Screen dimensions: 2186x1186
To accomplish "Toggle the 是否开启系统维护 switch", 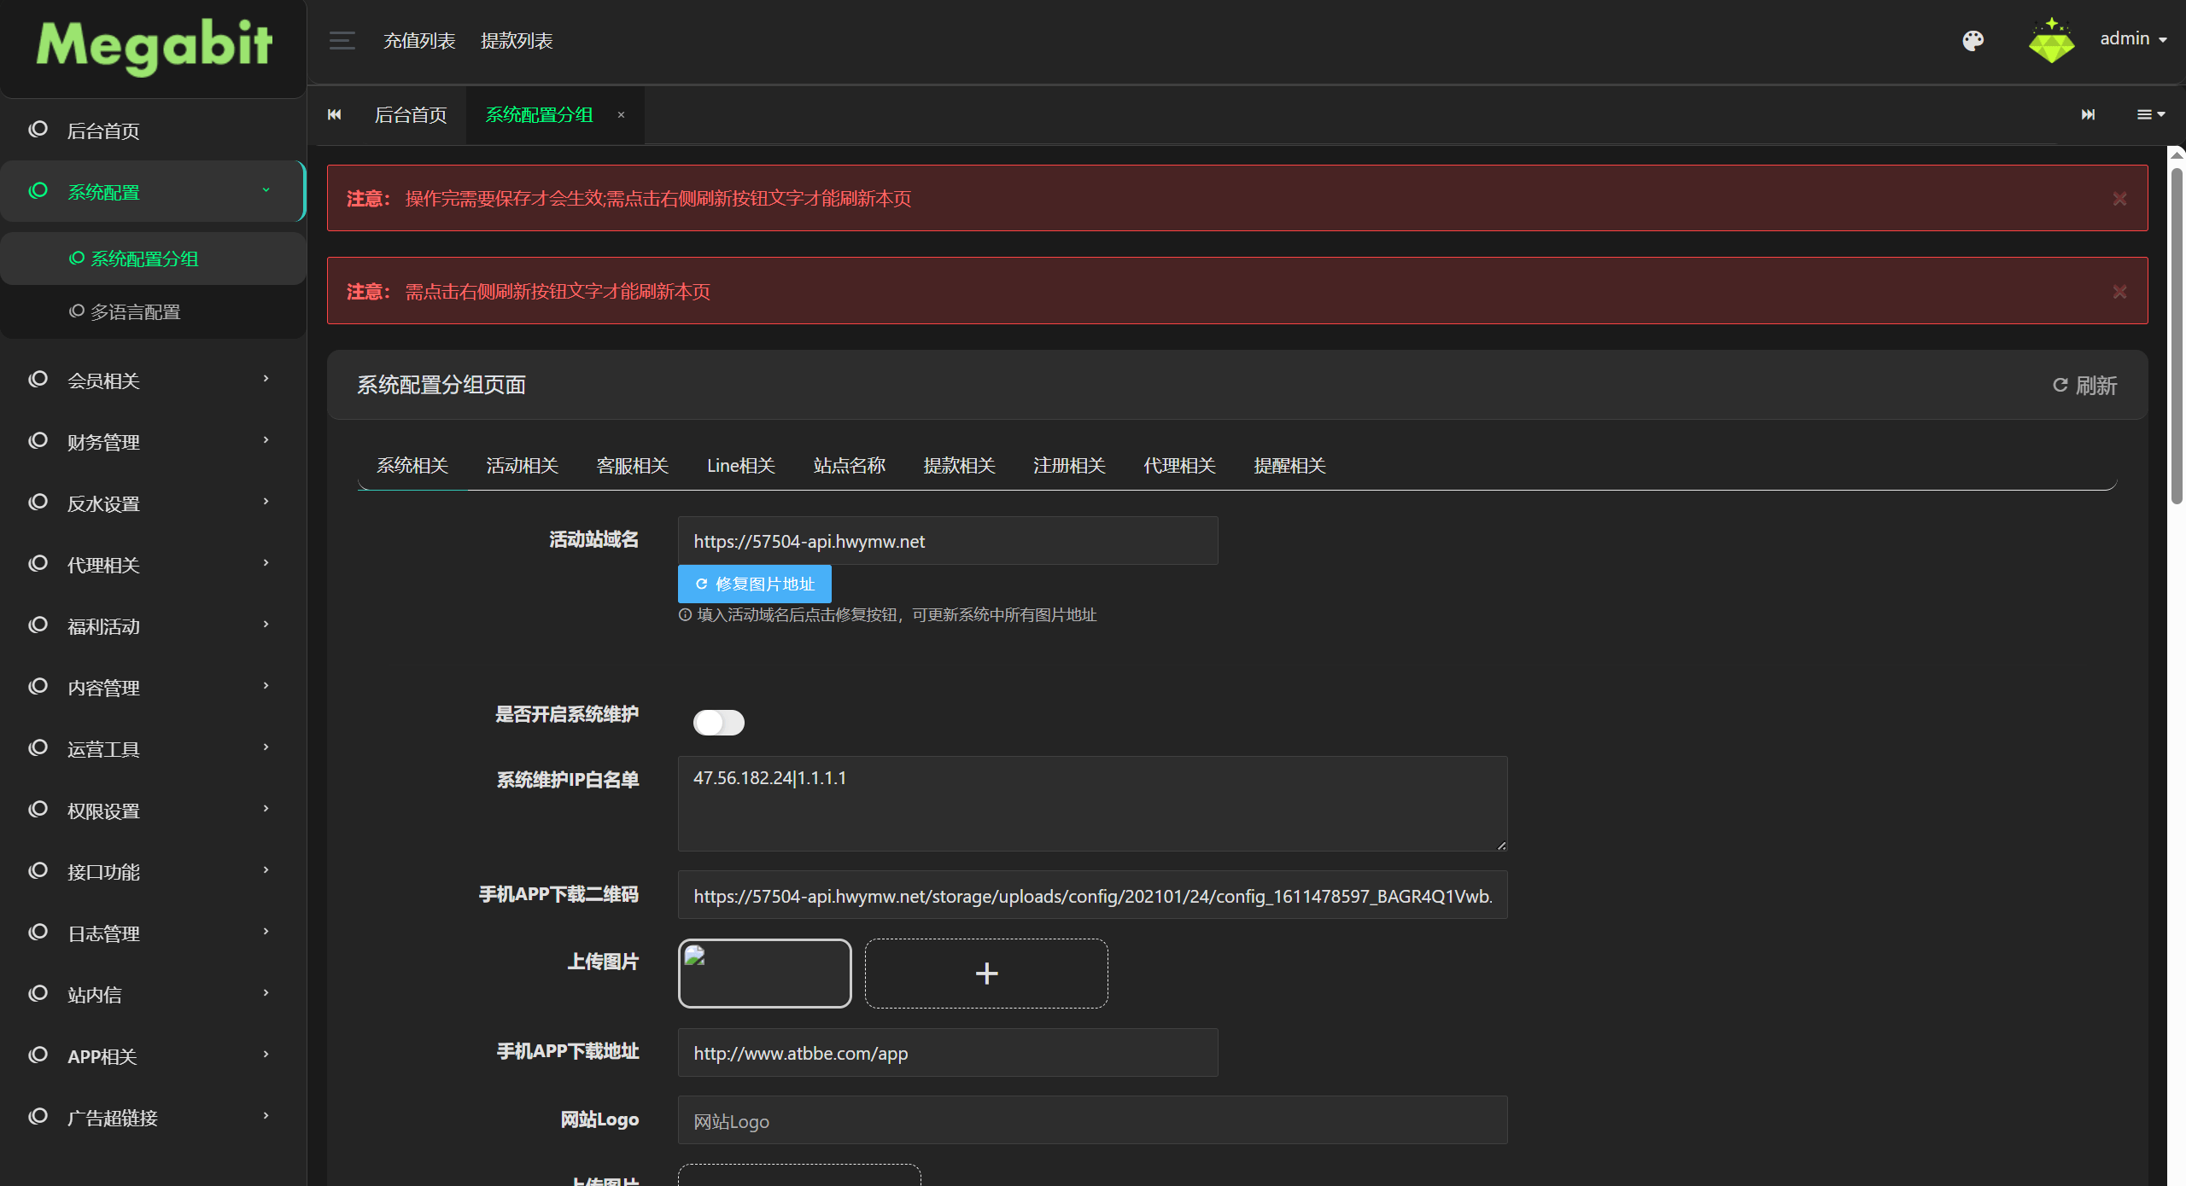I will point(719,723).
